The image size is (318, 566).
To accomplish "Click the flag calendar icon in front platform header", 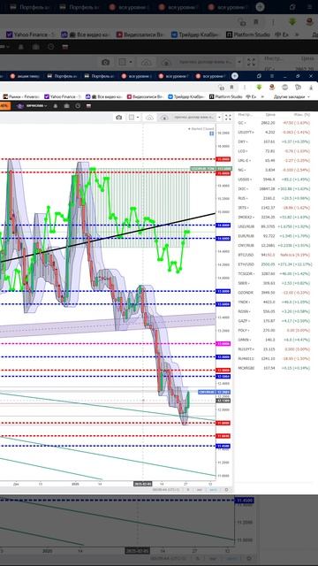I will [88, 106].
